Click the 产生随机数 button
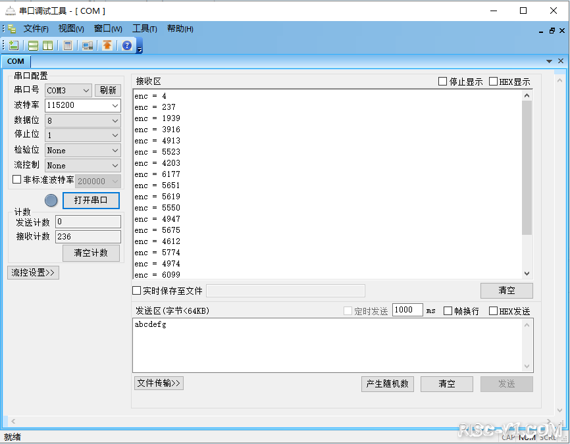This screenshot has width=570, height=444. coord(387,383)
